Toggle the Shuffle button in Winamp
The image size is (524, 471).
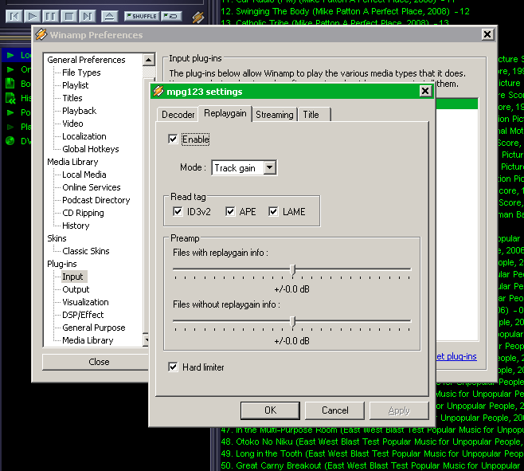(142, 16)
